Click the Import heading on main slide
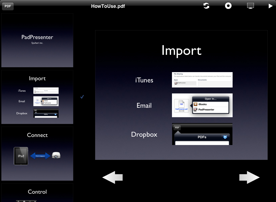 [x=181, y=51]
